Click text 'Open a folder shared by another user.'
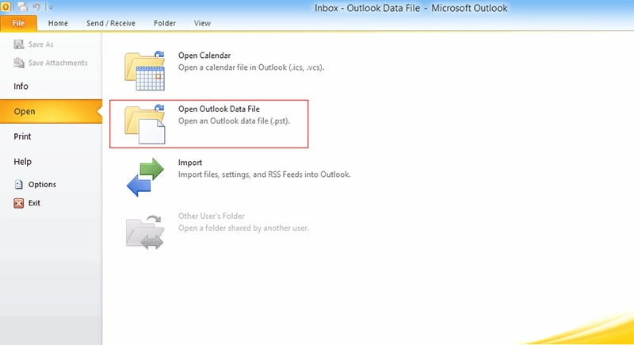The image size is (634, 345). [x=243, y=228]
